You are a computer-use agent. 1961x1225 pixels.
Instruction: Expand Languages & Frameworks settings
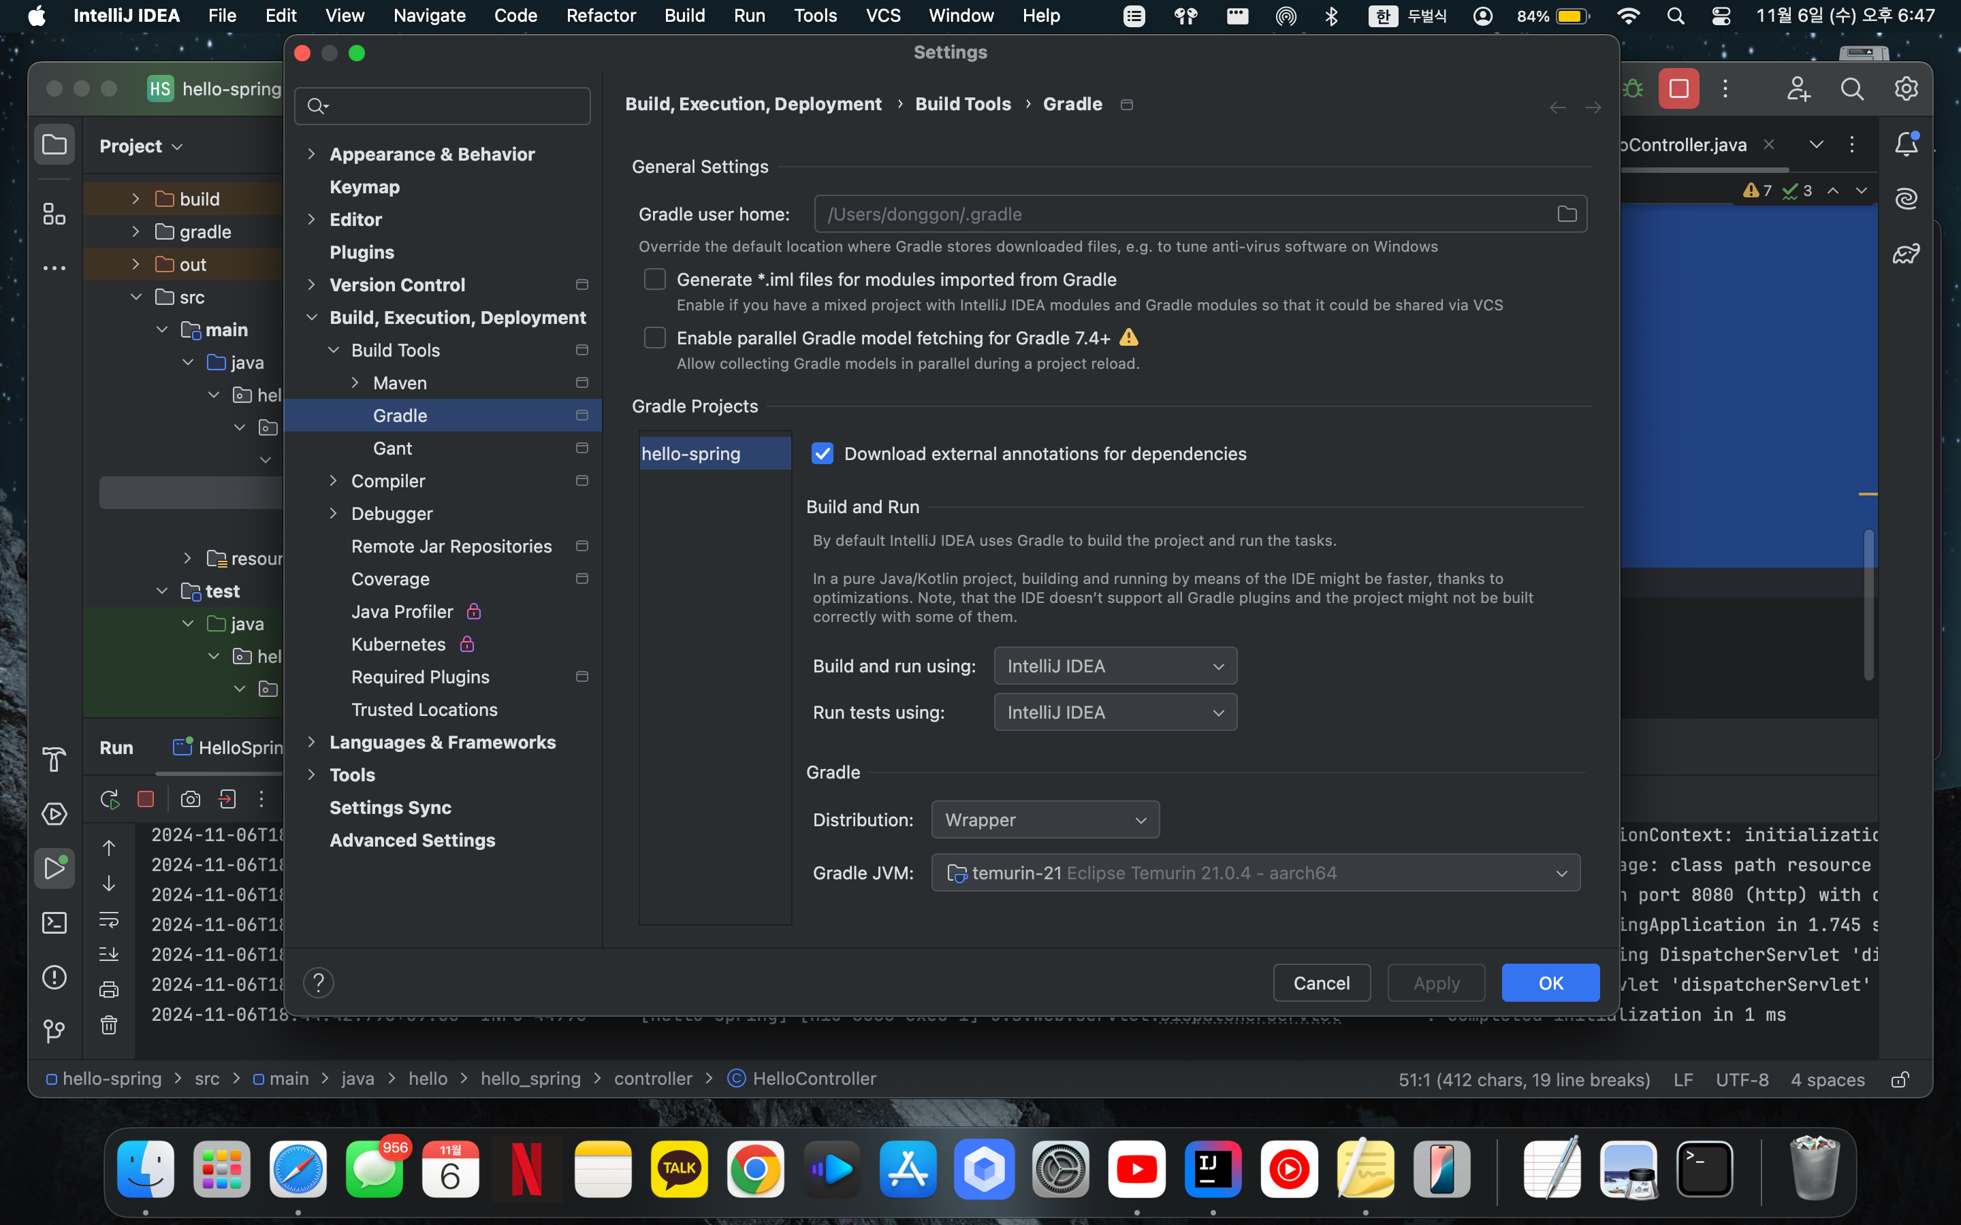311,742
